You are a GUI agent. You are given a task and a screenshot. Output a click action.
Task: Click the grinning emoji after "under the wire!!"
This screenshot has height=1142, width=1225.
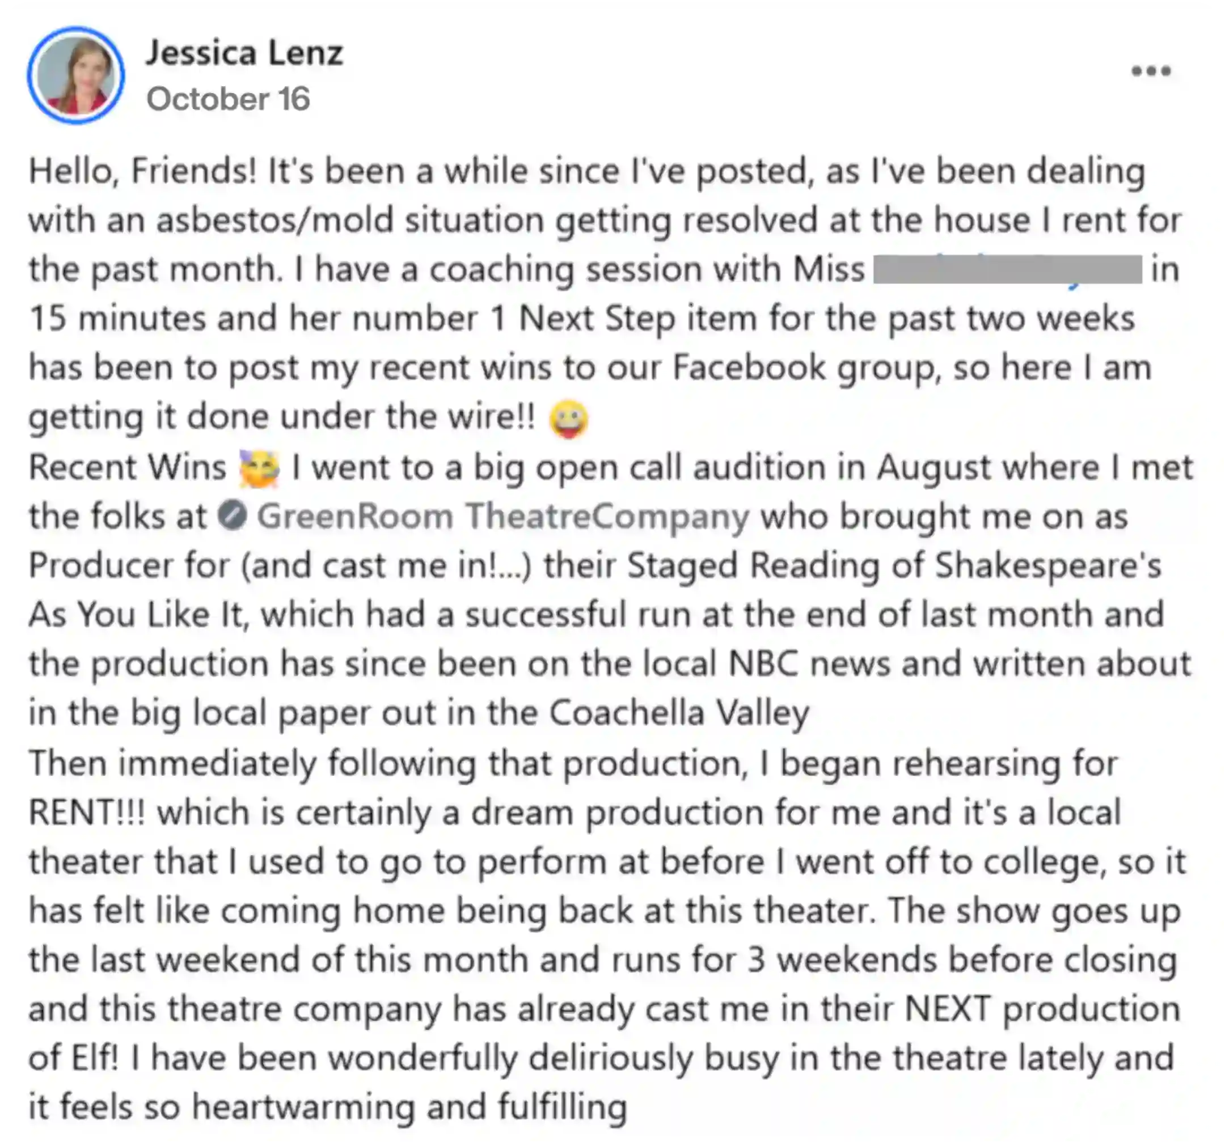[568, 419]
